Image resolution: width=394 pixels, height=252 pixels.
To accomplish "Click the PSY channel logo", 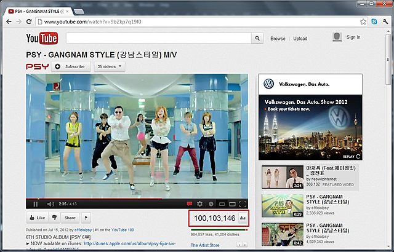I will (37, 66).
